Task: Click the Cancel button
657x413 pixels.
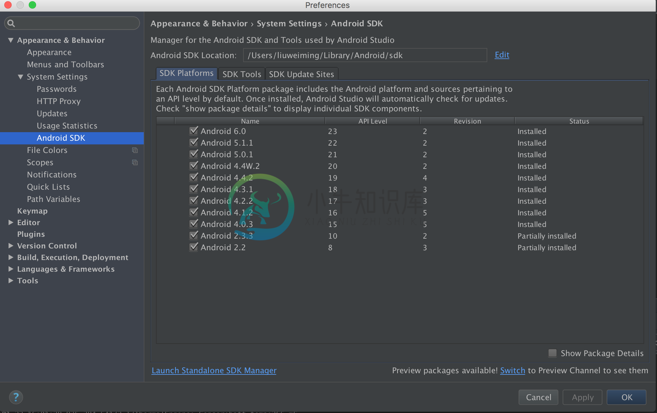Action: 538,397
